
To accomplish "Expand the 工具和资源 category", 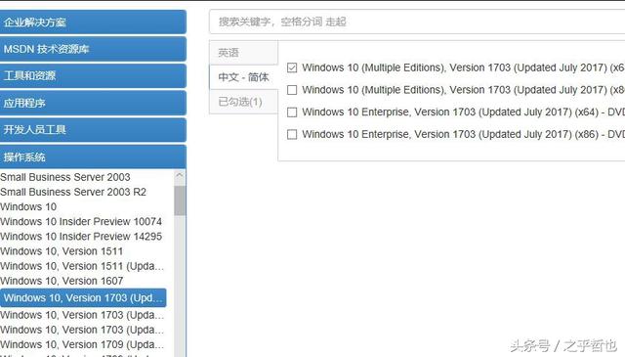I will [x=93, y=76].
